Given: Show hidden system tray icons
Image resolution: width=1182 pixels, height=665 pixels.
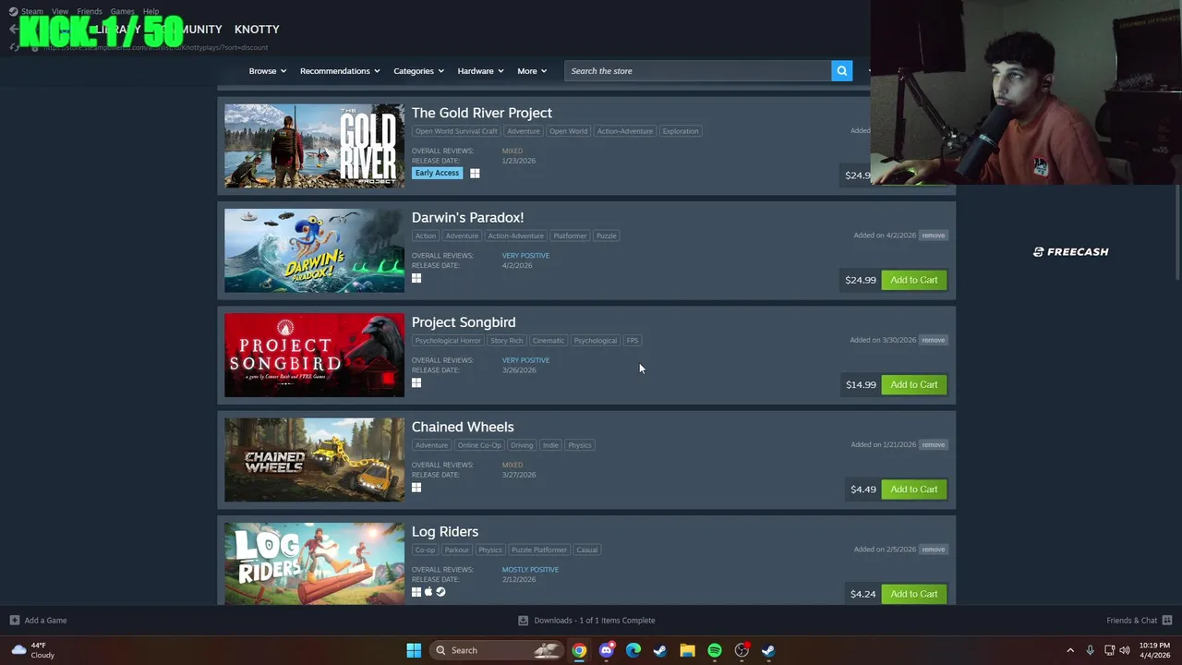Looking at the screenshot, I should click(x=1070, y=650).
